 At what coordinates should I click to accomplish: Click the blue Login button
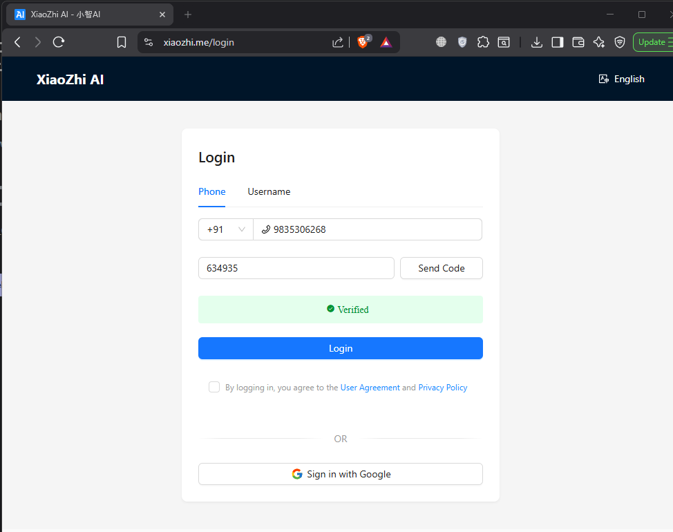[341, 348]
